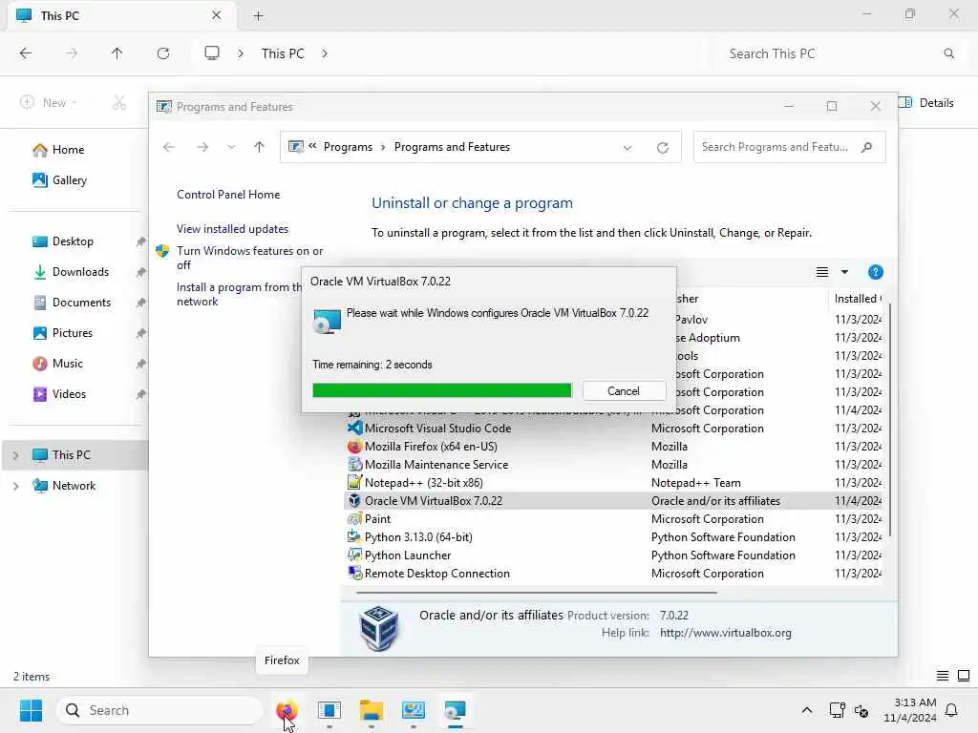This screenshot has width=978, height=733.
Task: Click the Programs breadcrumb segment
Action: click(x=348, y=147)
